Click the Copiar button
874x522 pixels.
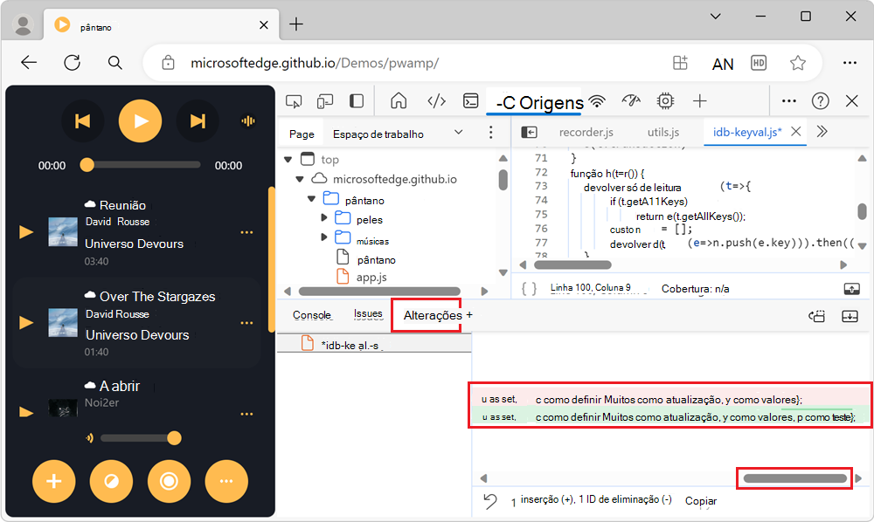click(701, 500)
